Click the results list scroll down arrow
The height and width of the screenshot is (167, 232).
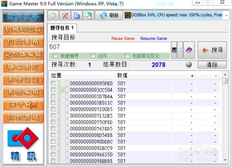tap(225, 160)
